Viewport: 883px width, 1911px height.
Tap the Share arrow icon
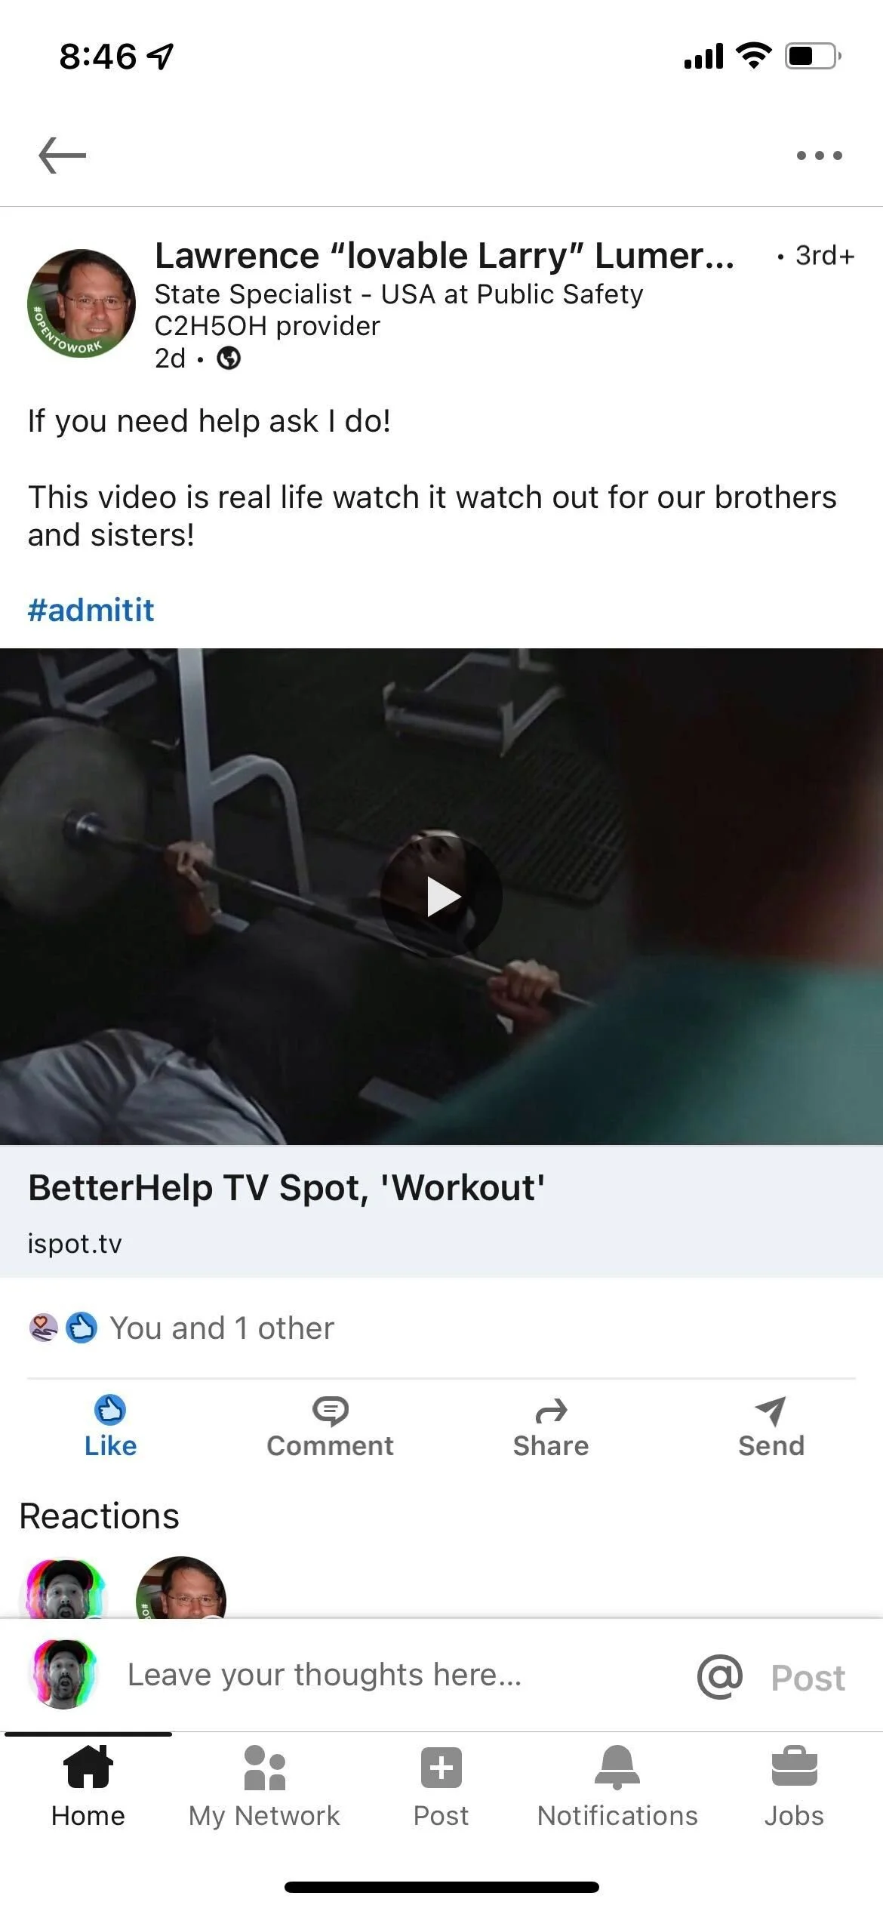coord(551,1411)
